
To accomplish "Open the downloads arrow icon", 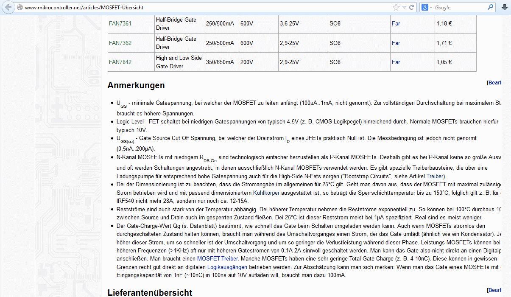I will click(x=505, y=7).
